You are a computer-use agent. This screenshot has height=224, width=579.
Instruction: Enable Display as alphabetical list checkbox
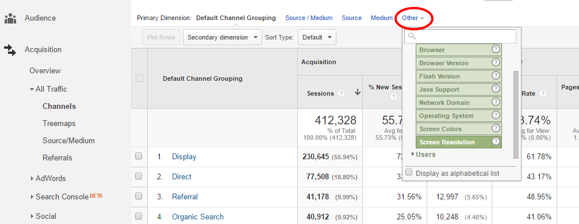coord(409,172)
